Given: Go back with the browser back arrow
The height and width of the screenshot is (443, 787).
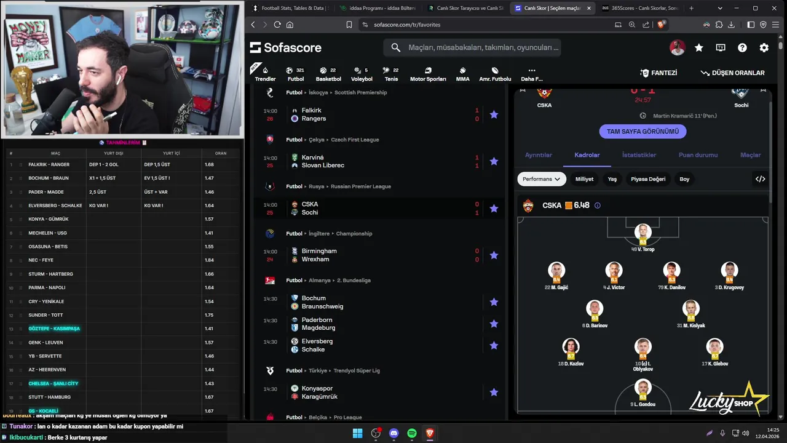Looking at the screenshot, I should [253, 25].
